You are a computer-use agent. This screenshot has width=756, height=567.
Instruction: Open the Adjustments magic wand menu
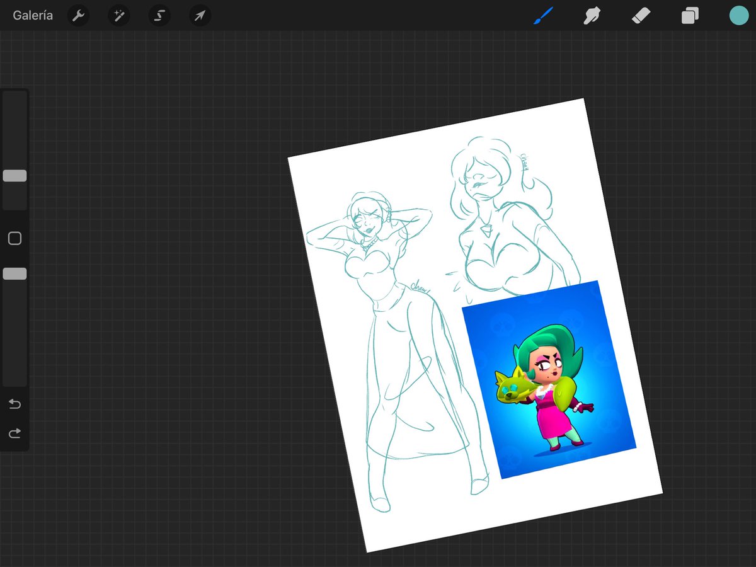[118, 16]
